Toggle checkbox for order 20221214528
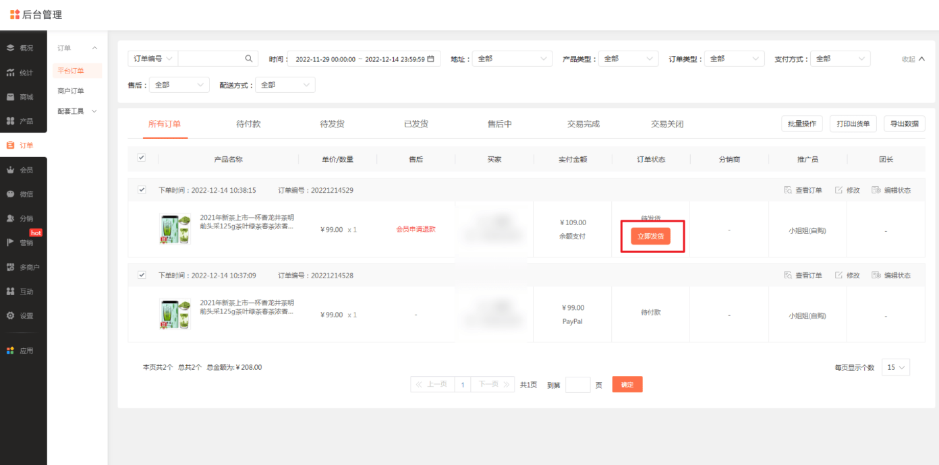The width and height of the screenshot is (939, 465). click(x=142, y=275)
